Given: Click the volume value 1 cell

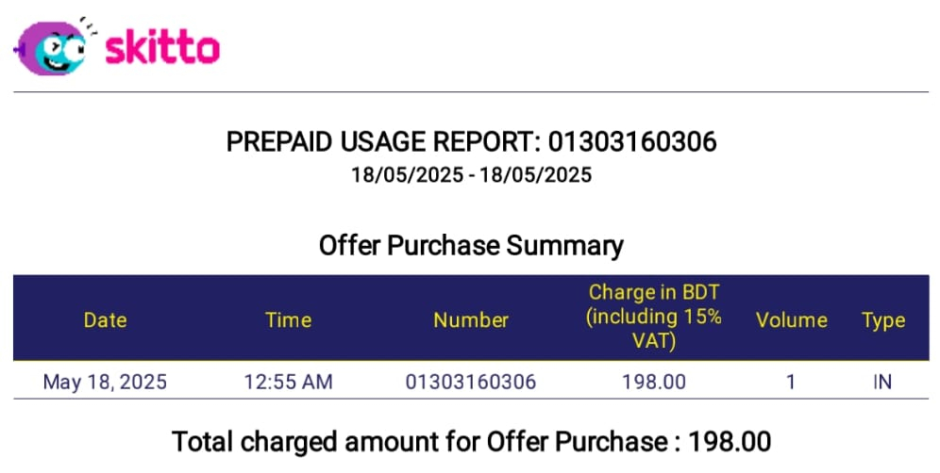Looking at the screenshot, I should pos(791,382).
